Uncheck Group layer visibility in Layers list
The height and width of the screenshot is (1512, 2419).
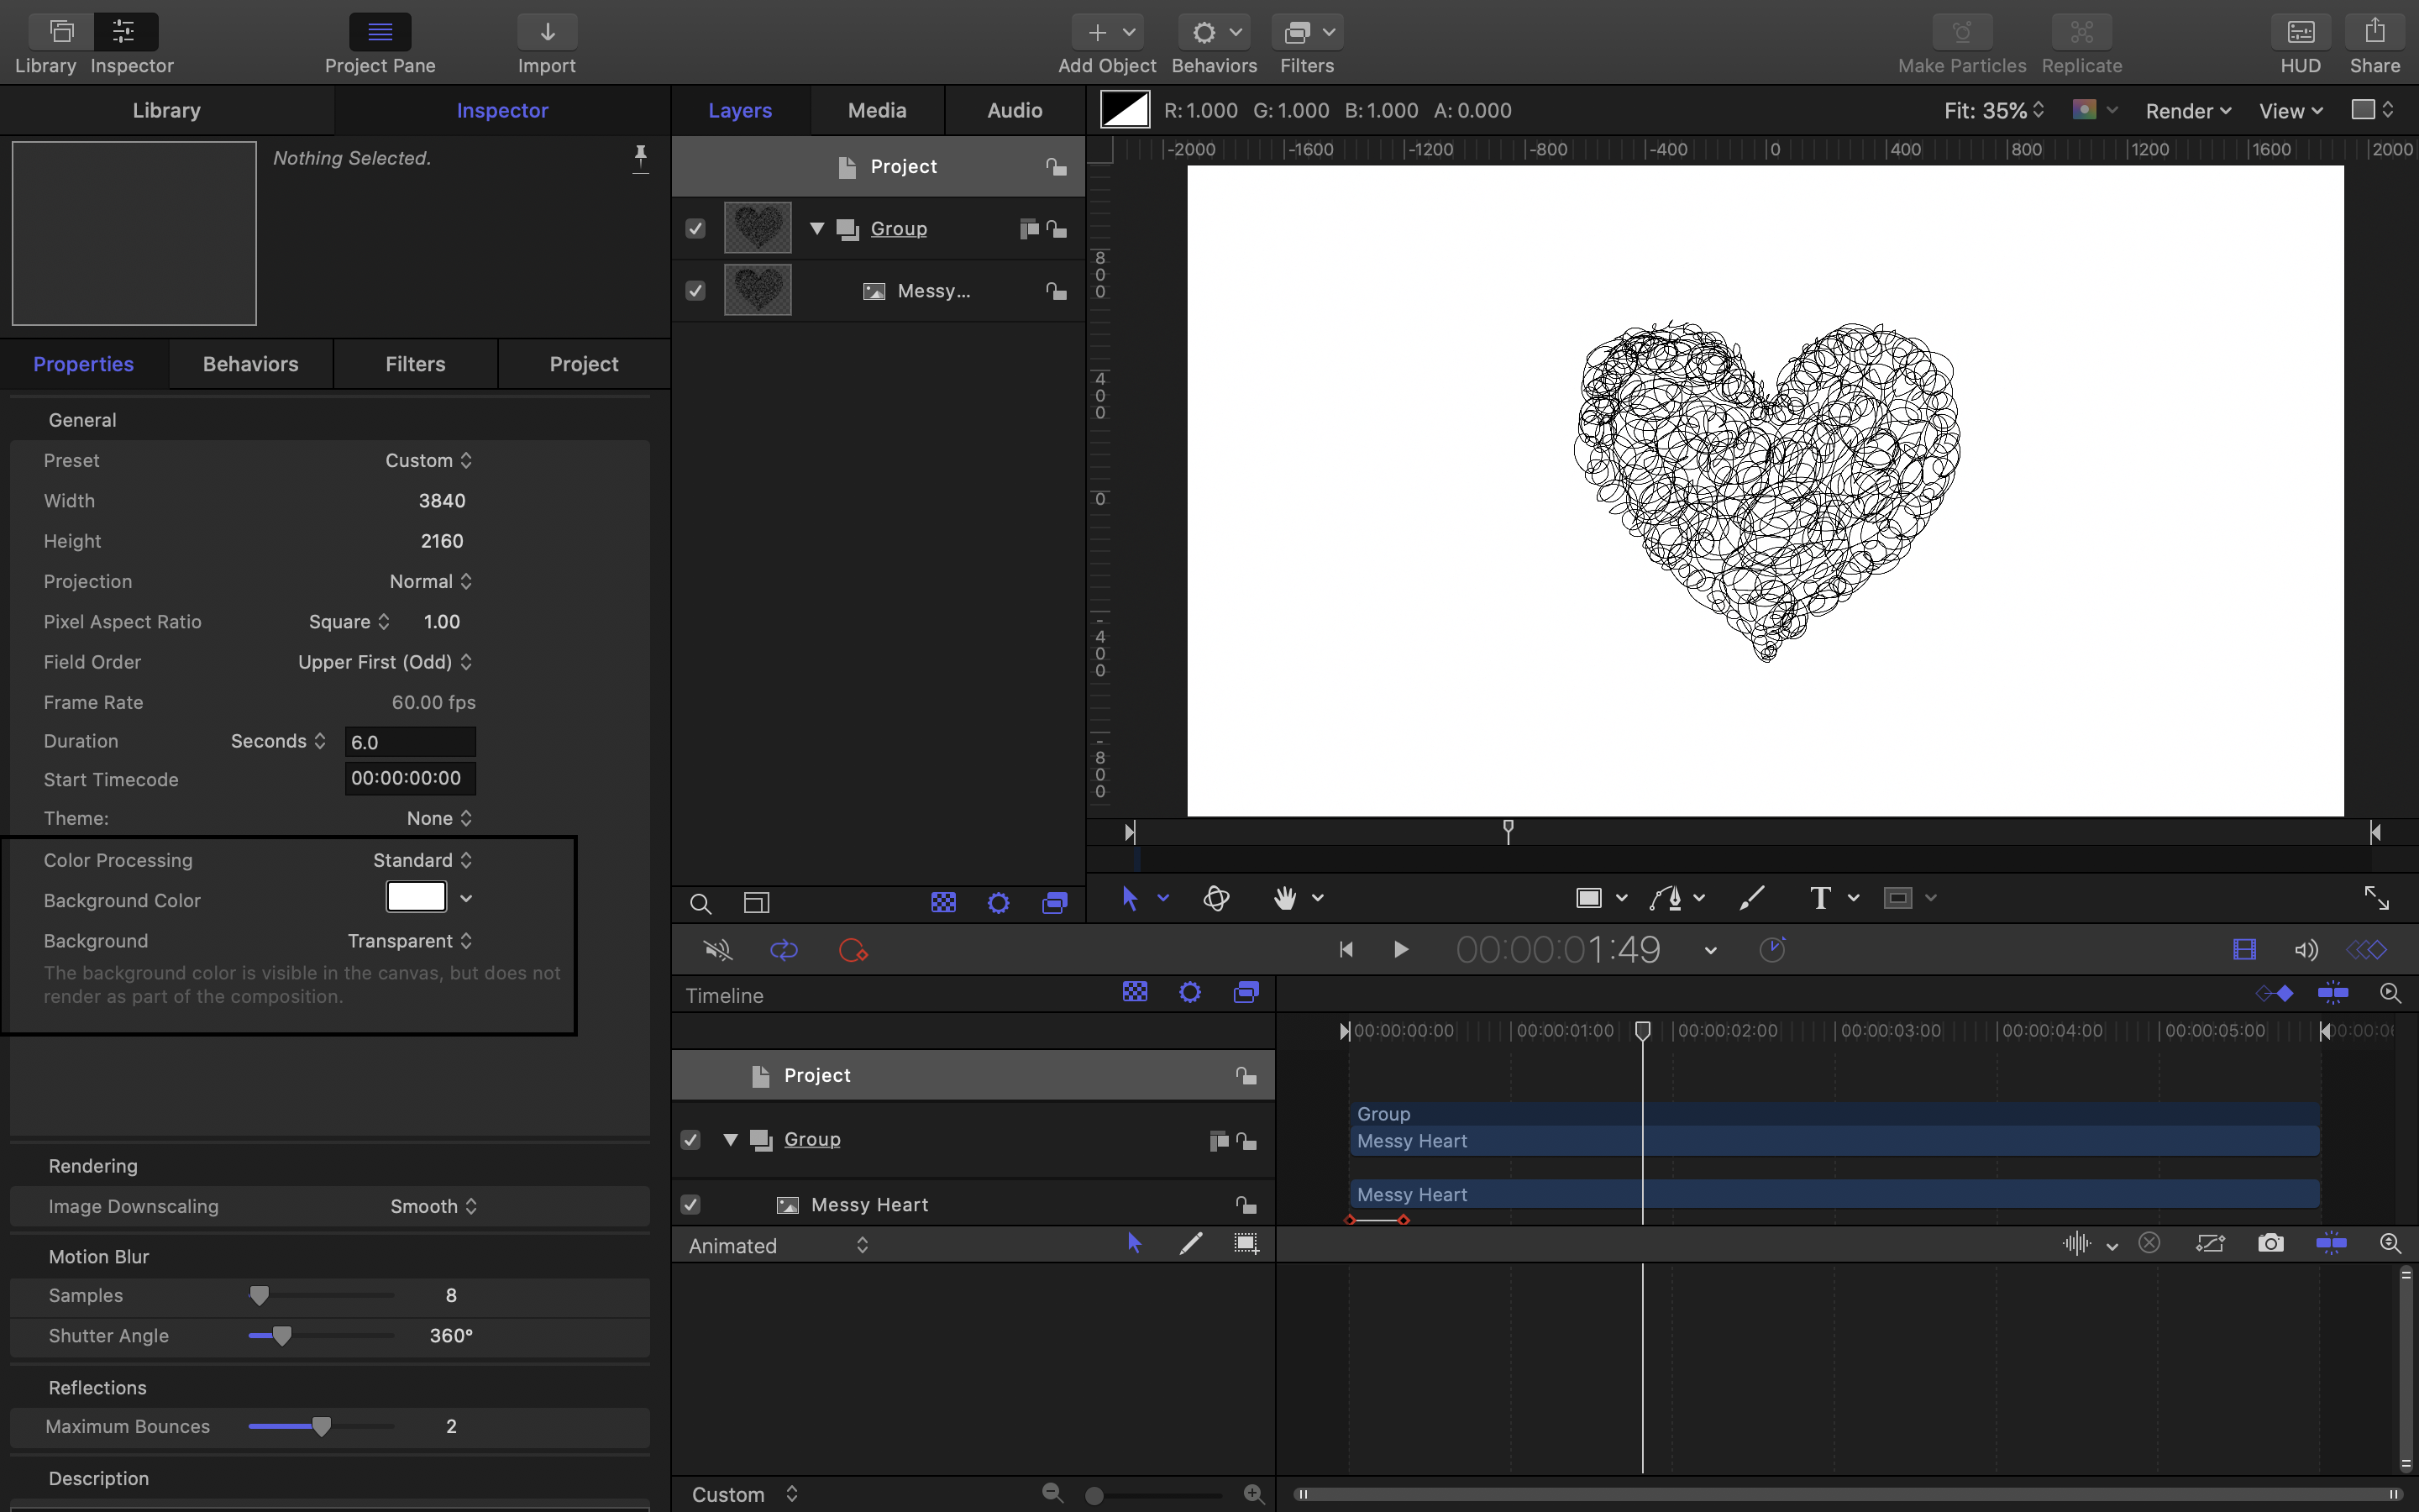click(695, 229)
